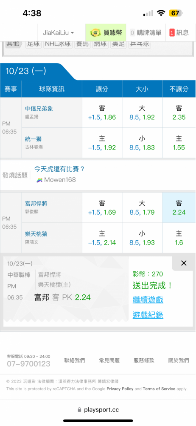Tap the Mowen168 rainbow user icon
196x426 pixels.
click(39, 180)
